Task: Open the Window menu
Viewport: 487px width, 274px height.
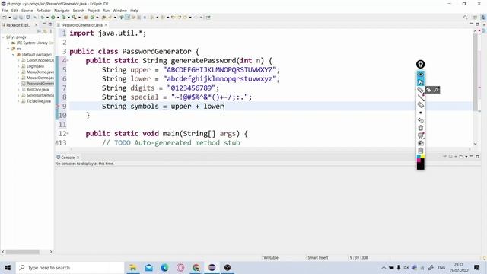Action: point(119,11)
